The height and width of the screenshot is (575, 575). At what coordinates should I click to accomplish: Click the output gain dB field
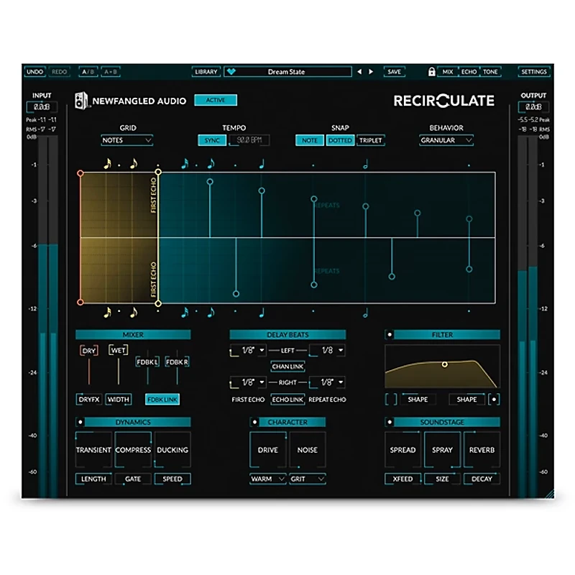[x=533, y=107]
